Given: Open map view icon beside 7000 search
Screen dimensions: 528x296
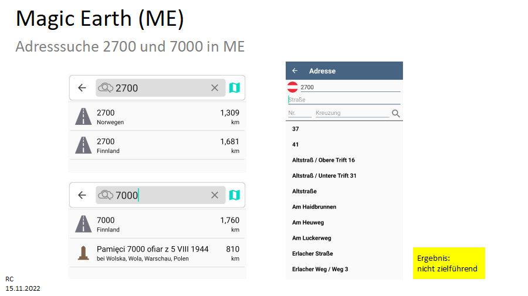Looking at the screenshot, I should pyautogui.click(x=234, y=195).
